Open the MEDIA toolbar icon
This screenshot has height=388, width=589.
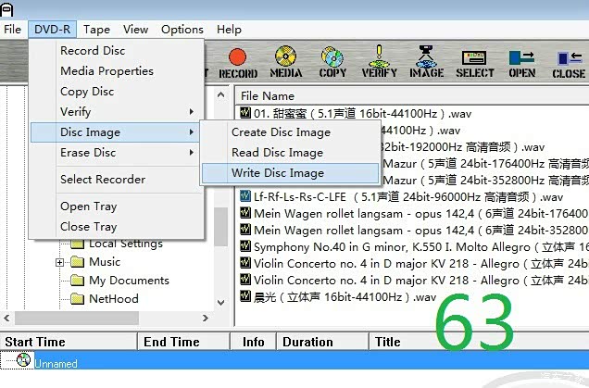[x=287, y=61]
